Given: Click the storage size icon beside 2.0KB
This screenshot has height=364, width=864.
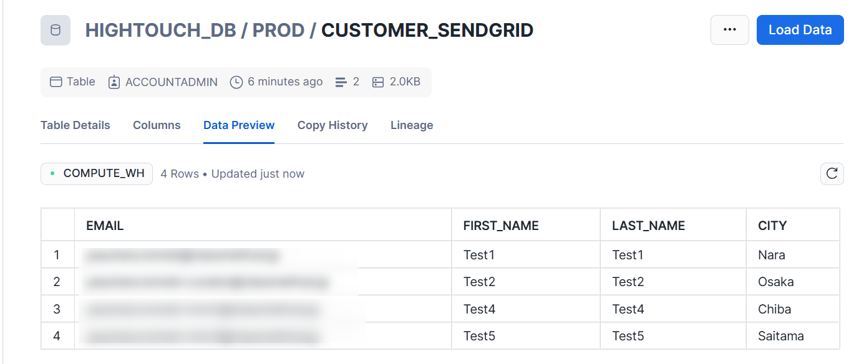Looking at the screenshot, I should click(x=377, y=82).
